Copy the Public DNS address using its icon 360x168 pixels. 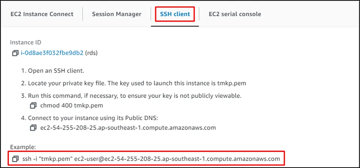click(33, 128)
